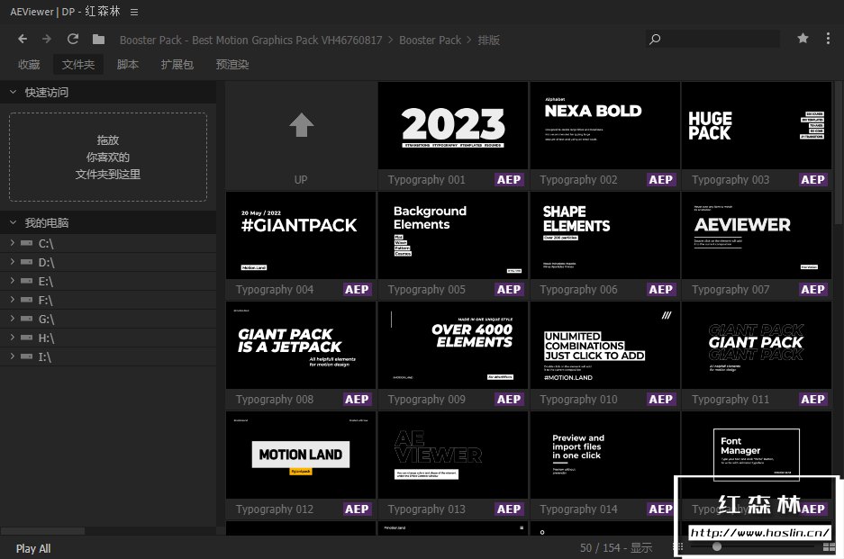The width and height of the screenshot is (844, 559).
Task: Select the 'MOTION LAND' thumbnail
Action: click(x=301, y=455)
